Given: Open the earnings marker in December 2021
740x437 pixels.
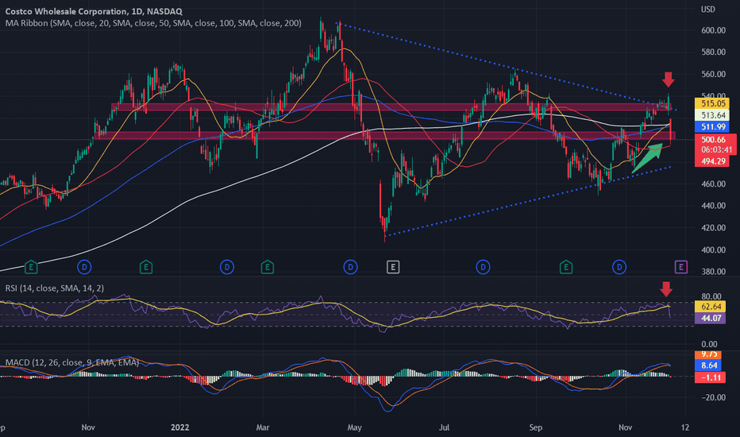Looking at the screenshot, I should pos(146,268).
